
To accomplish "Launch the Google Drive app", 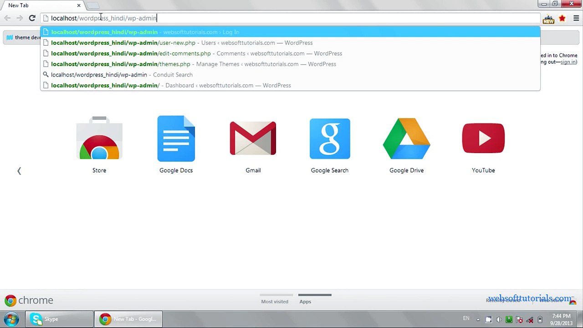I will [406, 138].
